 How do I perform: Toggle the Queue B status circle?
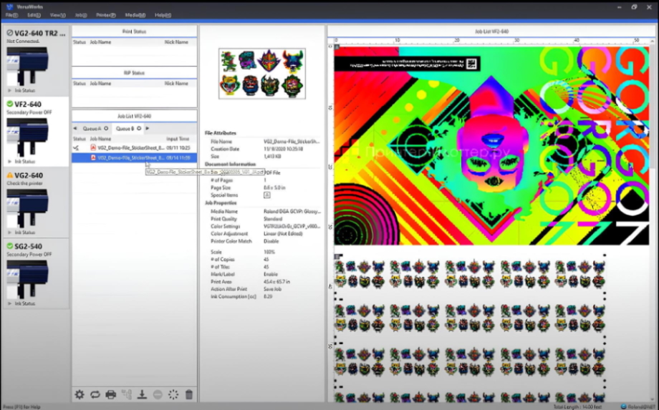coord(139,129)
